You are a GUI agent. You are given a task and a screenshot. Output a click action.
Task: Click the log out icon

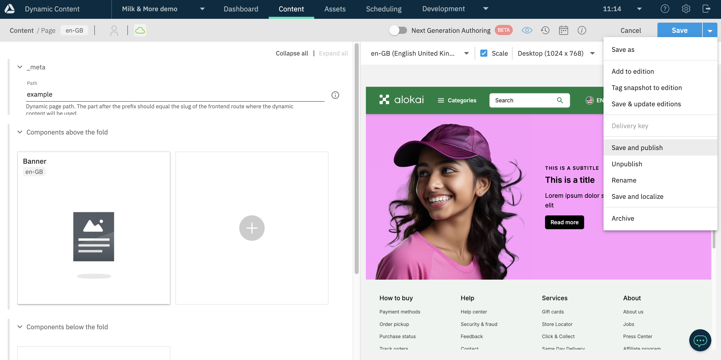[x=707, y=9]
